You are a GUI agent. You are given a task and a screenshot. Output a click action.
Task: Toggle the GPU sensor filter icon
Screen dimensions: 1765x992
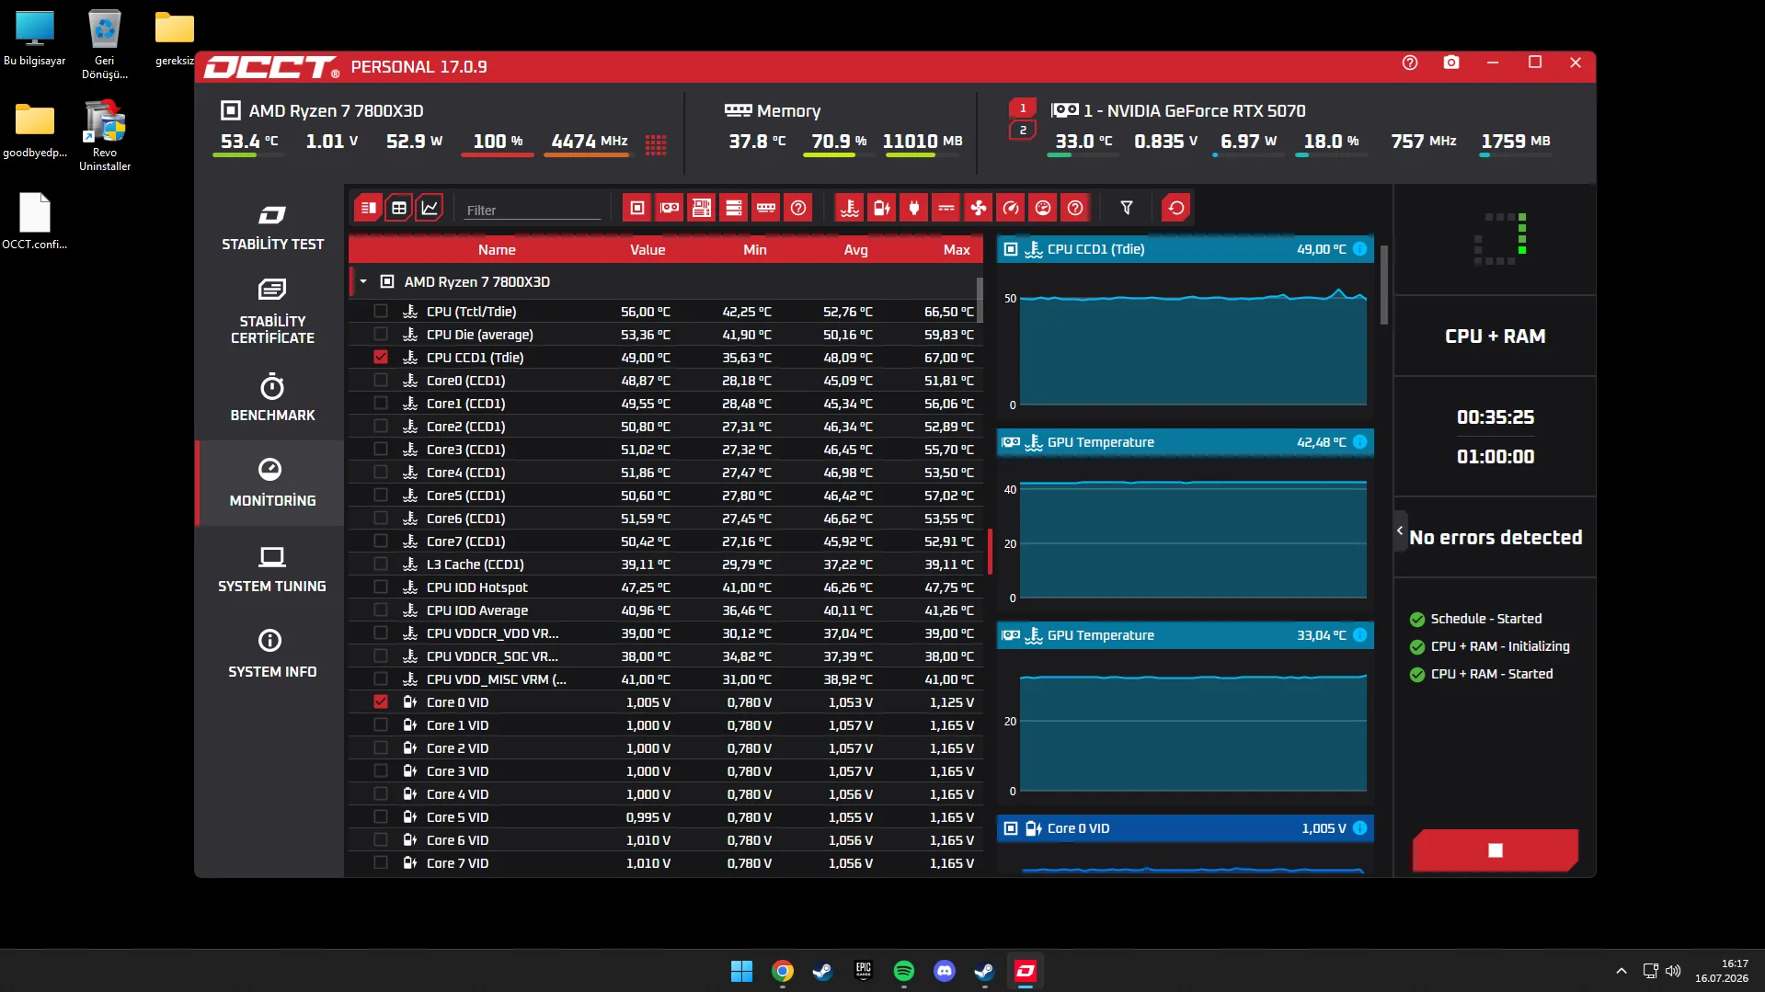670,208
